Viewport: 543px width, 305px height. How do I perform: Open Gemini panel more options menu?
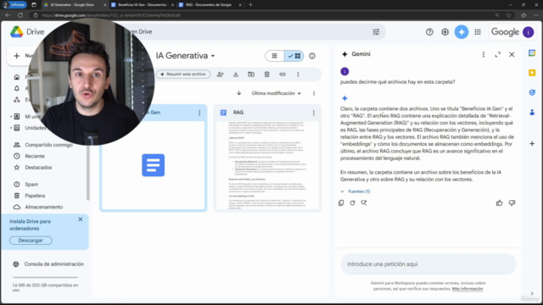pos(484,54)
